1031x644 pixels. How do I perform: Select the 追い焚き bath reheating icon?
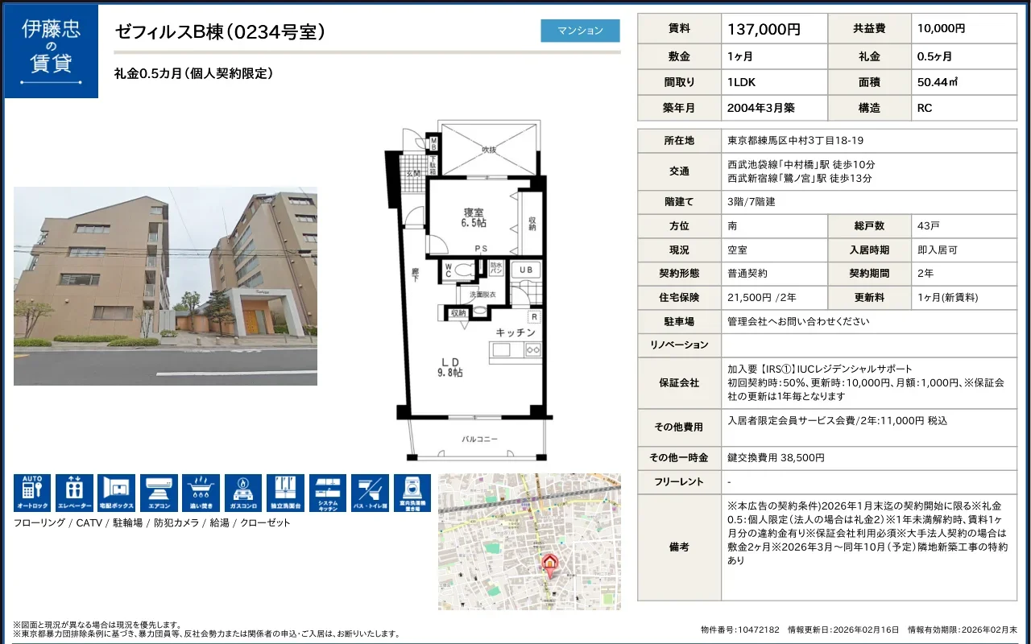tap(201, 491)
